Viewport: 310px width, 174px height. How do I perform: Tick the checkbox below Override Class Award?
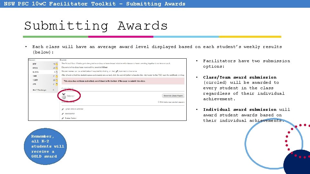click(159, 102)
